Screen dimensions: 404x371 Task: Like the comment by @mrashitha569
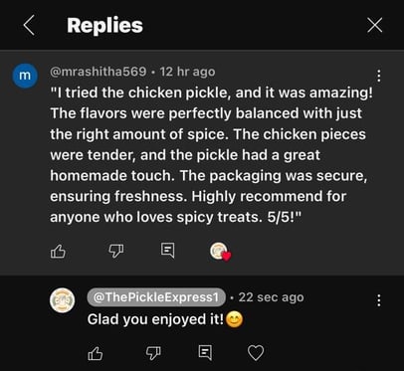pos(58,252)
